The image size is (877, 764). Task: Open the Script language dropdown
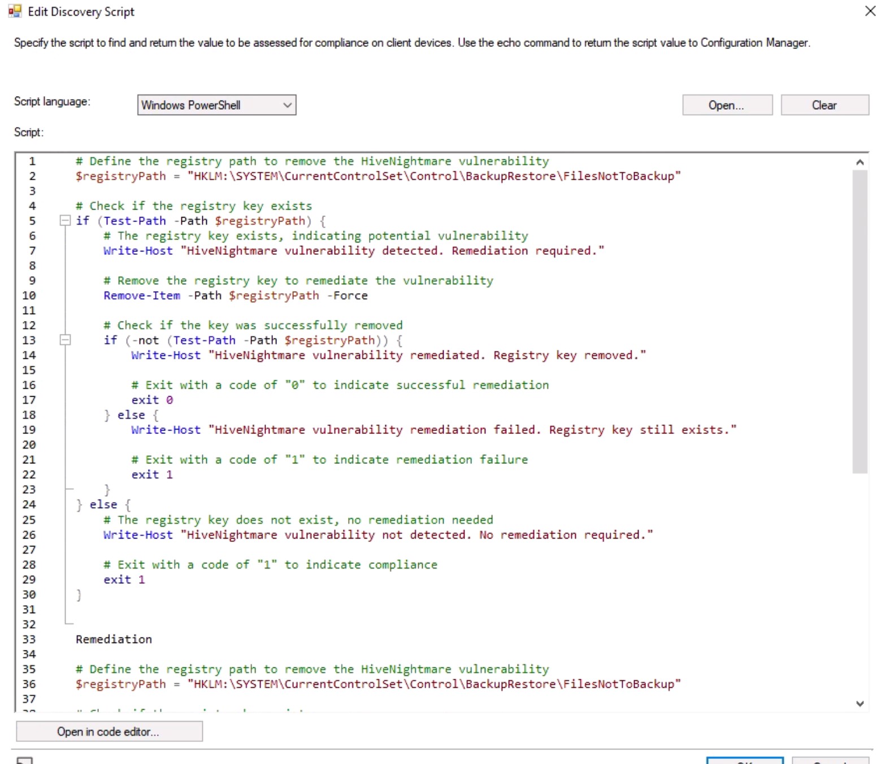[216, 105]
